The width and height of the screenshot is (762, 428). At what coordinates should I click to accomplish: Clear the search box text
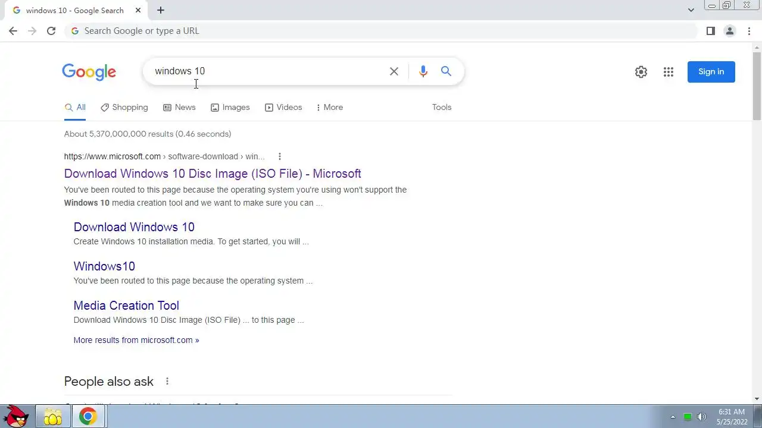pyautogui.click(x=394, y=71)
